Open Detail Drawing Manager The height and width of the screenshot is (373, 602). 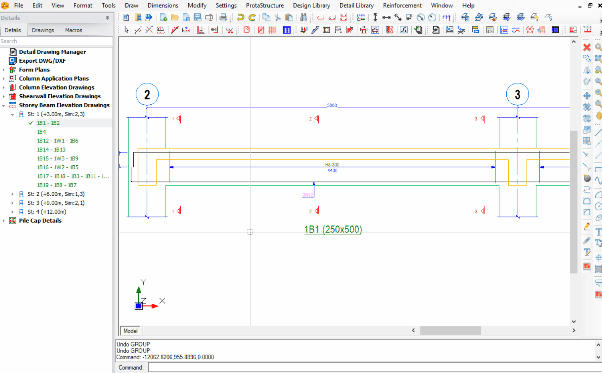(52, 52)
